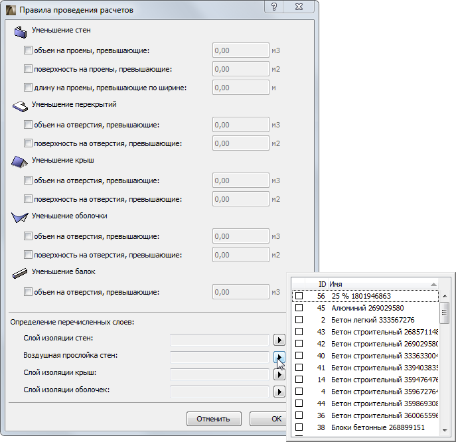Screen dimensions: 456x442
Task: Check roof volume reduction for holes
Action: tap(28, 181)
